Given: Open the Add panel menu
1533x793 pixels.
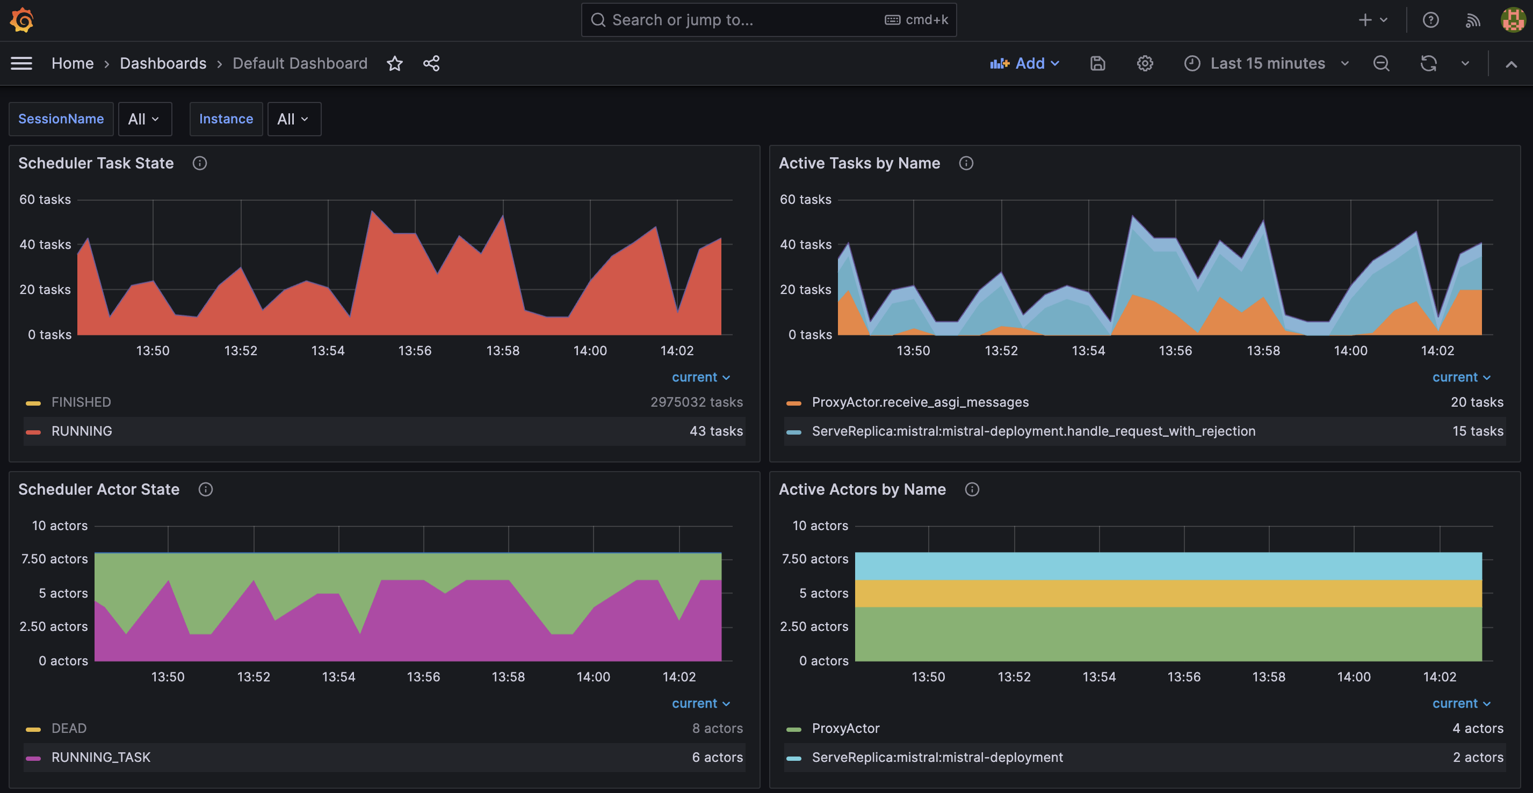Looking at the screenshot, I should coord(1024,63).
